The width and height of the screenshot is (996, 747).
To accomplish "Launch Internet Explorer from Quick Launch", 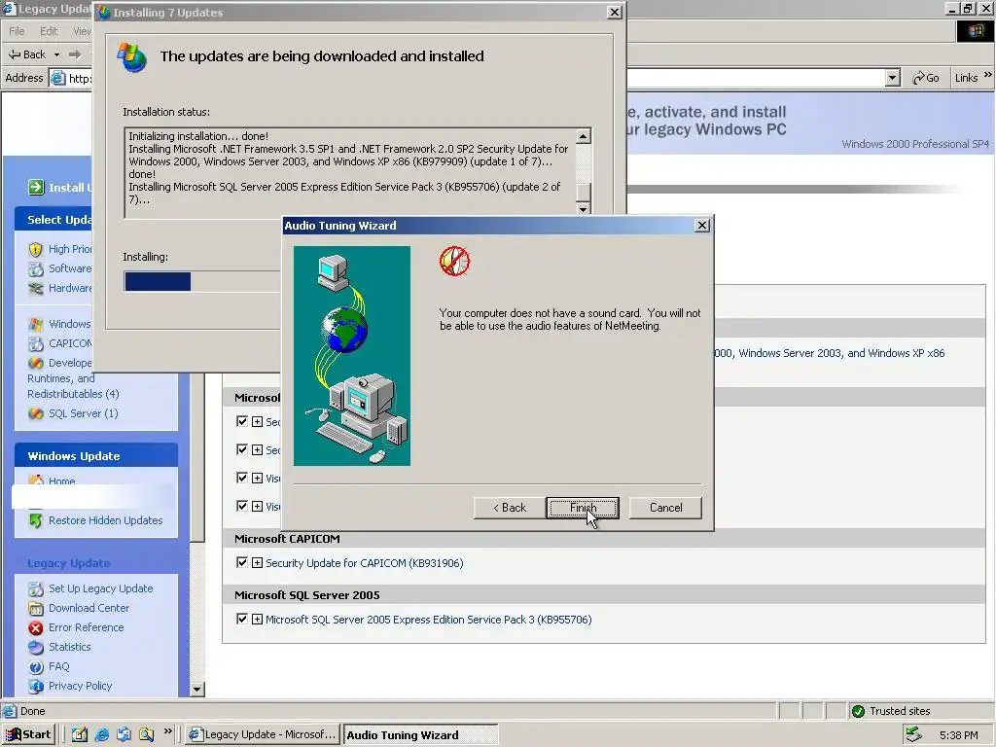I will [101, 734].
